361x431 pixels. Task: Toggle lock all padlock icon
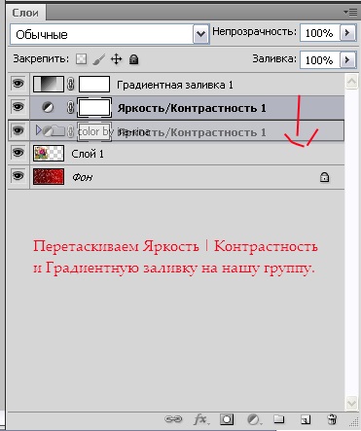coord(133,59)
